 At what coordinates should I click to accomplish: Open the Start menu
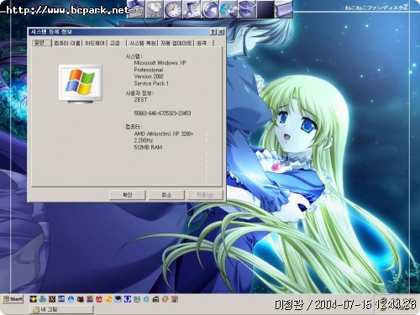13,299
